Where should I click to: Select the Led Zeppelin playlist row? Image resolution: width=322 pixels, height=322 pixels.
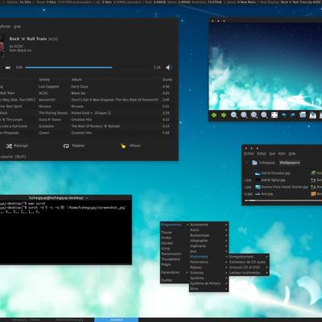86,87
